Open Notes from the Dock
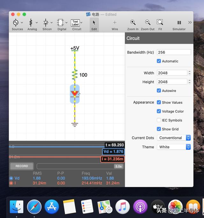 coord(69,207)
